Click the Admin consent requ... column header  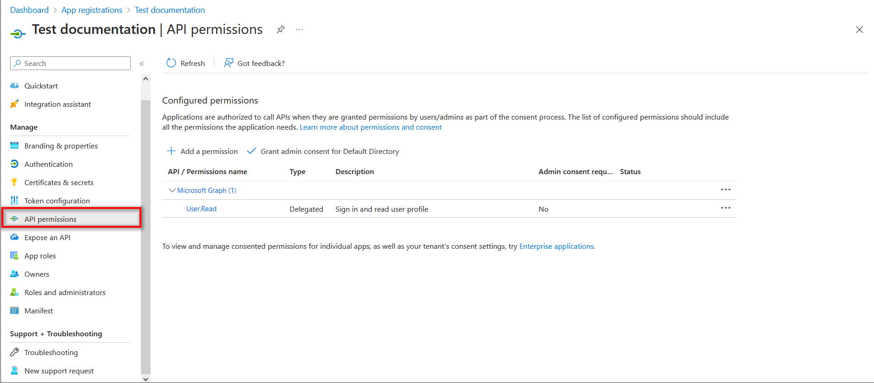pyautogui.click(x=576, y=171)
